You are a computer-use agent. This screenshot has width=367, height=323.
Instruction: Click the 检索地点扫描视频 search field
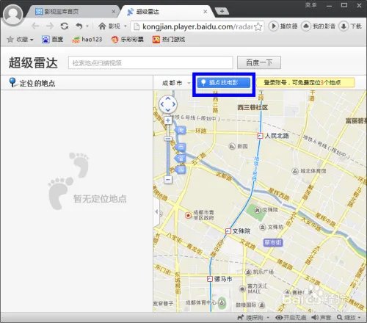[150, 62]
